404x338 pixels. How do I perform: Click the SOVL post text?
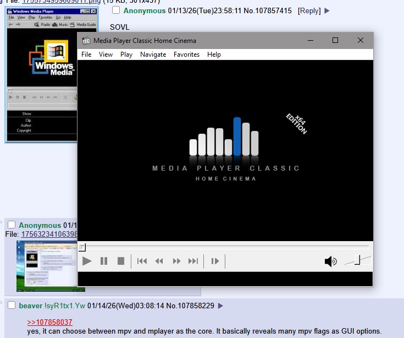tap(120, 27)
